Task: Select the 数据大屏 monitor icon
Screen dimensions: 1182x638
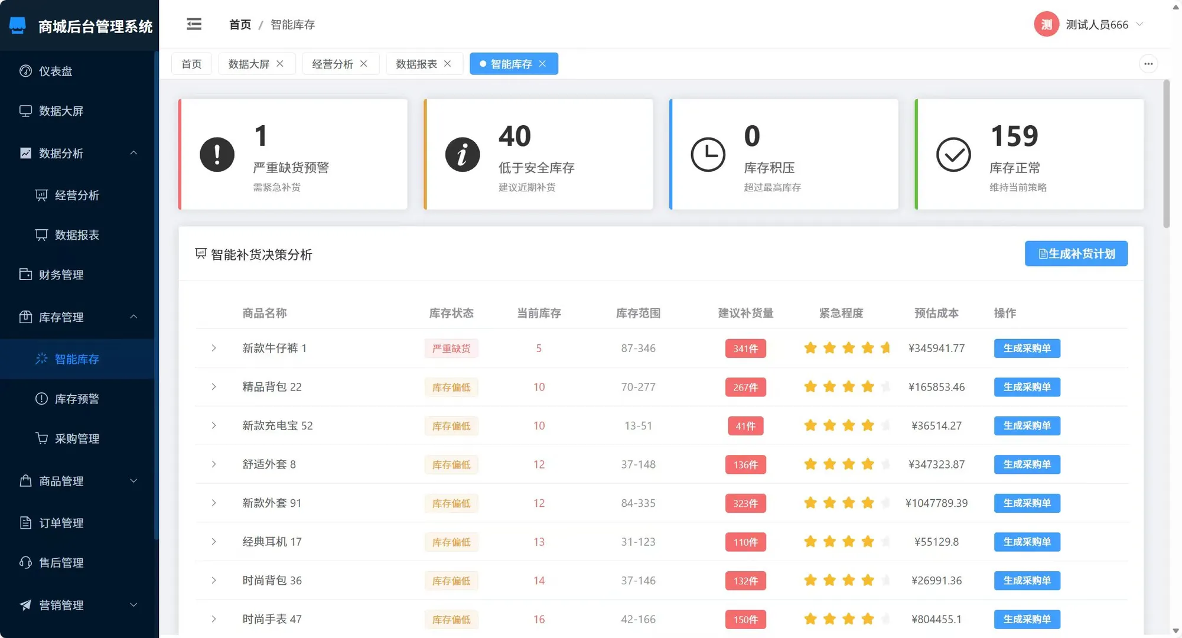Action: click(x=25, y=111)
